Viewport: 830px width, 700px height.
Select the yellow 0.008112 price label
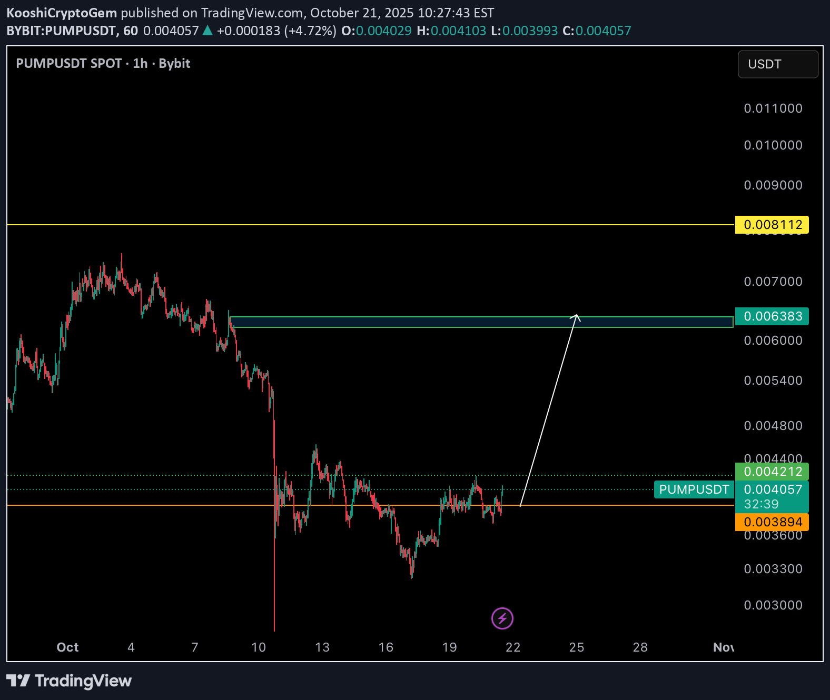(x=772, y=225)
